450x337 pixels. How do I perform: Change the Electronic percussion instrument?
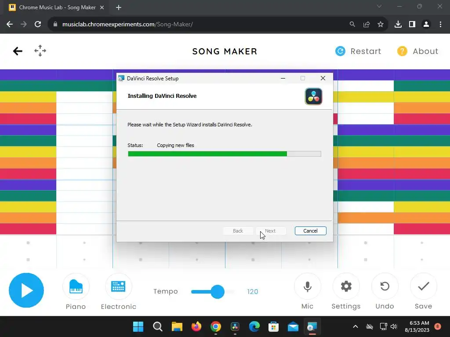click(x=118, y=286)
